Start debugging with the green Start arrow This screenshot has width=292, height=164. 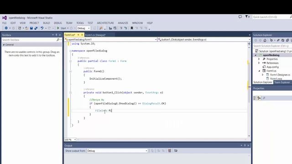click(x=58, y=28)
